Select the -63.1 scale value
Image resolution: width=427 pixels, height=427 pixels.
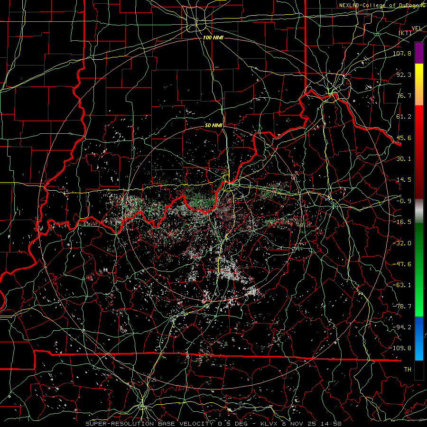tap(402, 285)
